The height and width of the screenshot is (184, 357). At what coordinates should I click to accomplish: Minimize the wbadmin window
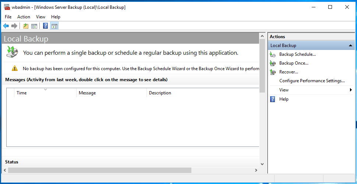click(313, 7)
